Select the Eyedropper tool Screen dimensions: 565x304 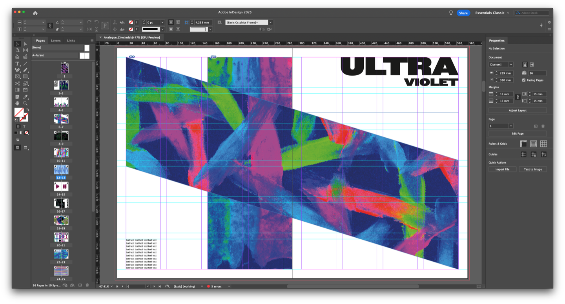tap(25, 97)
